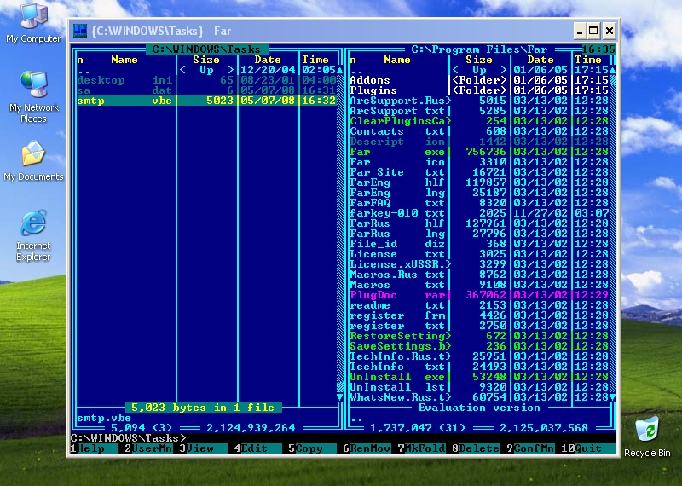This screenshot has height=486, width=682.
Task: Select desktop.ini in Tasks panel
Action: tap(206, 80)
